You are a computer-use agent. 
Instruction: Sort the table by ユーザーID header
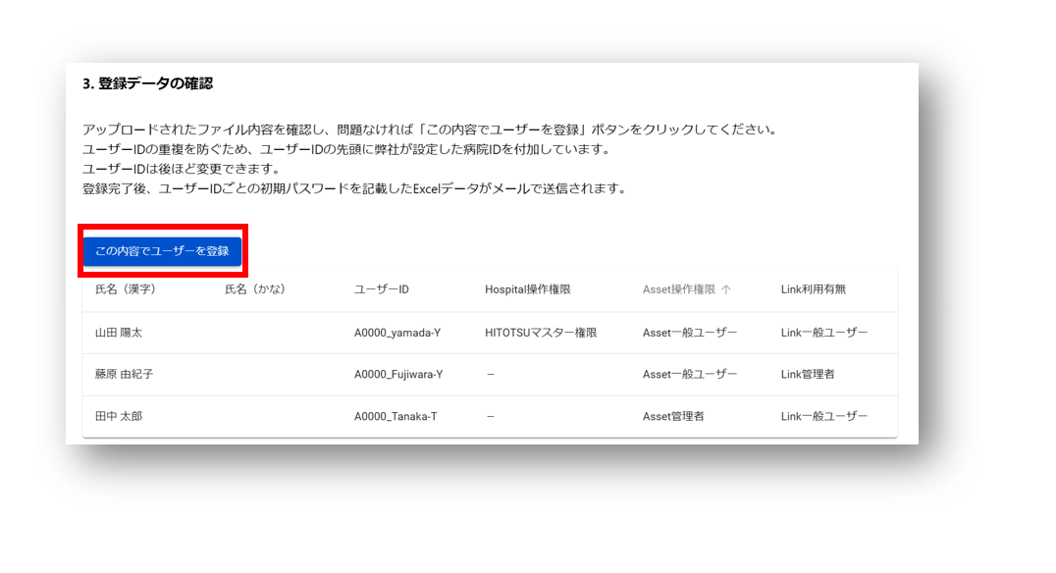pos(381,289)
